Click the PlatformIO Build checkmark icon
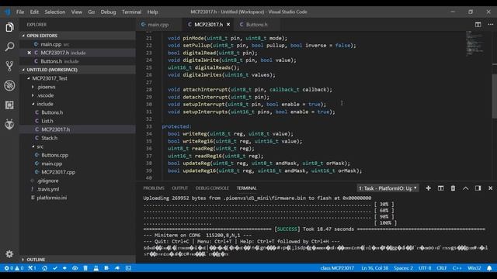Screen dimensions: 497x279 55,268
